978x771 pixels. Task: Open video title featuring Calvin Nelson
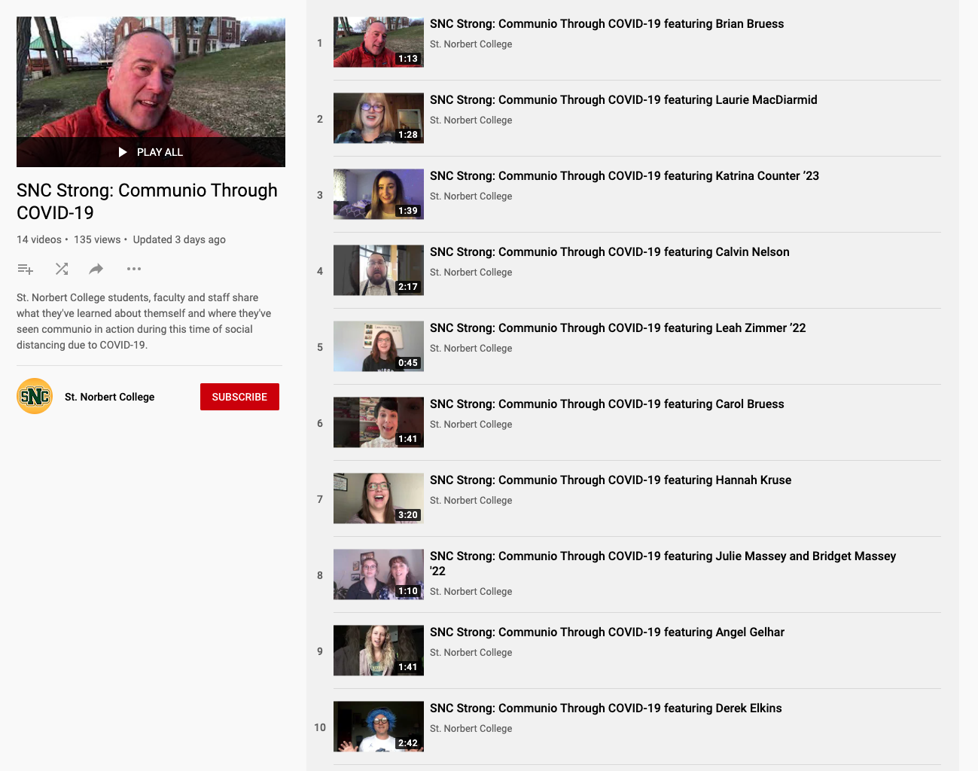click(610, 252)
